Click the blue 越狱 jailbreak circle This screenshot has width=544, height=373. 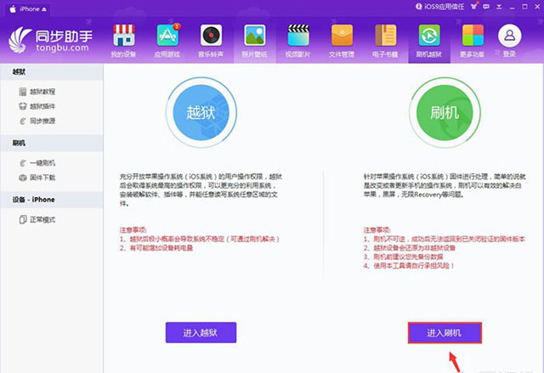pyautogui.click(x=201, y=112)
